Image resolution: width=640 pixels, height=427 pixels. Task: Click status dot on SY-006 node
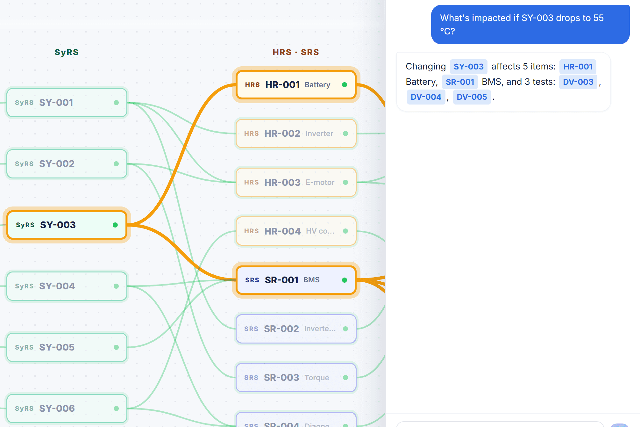pyautogui.click(x=116, y=409)
